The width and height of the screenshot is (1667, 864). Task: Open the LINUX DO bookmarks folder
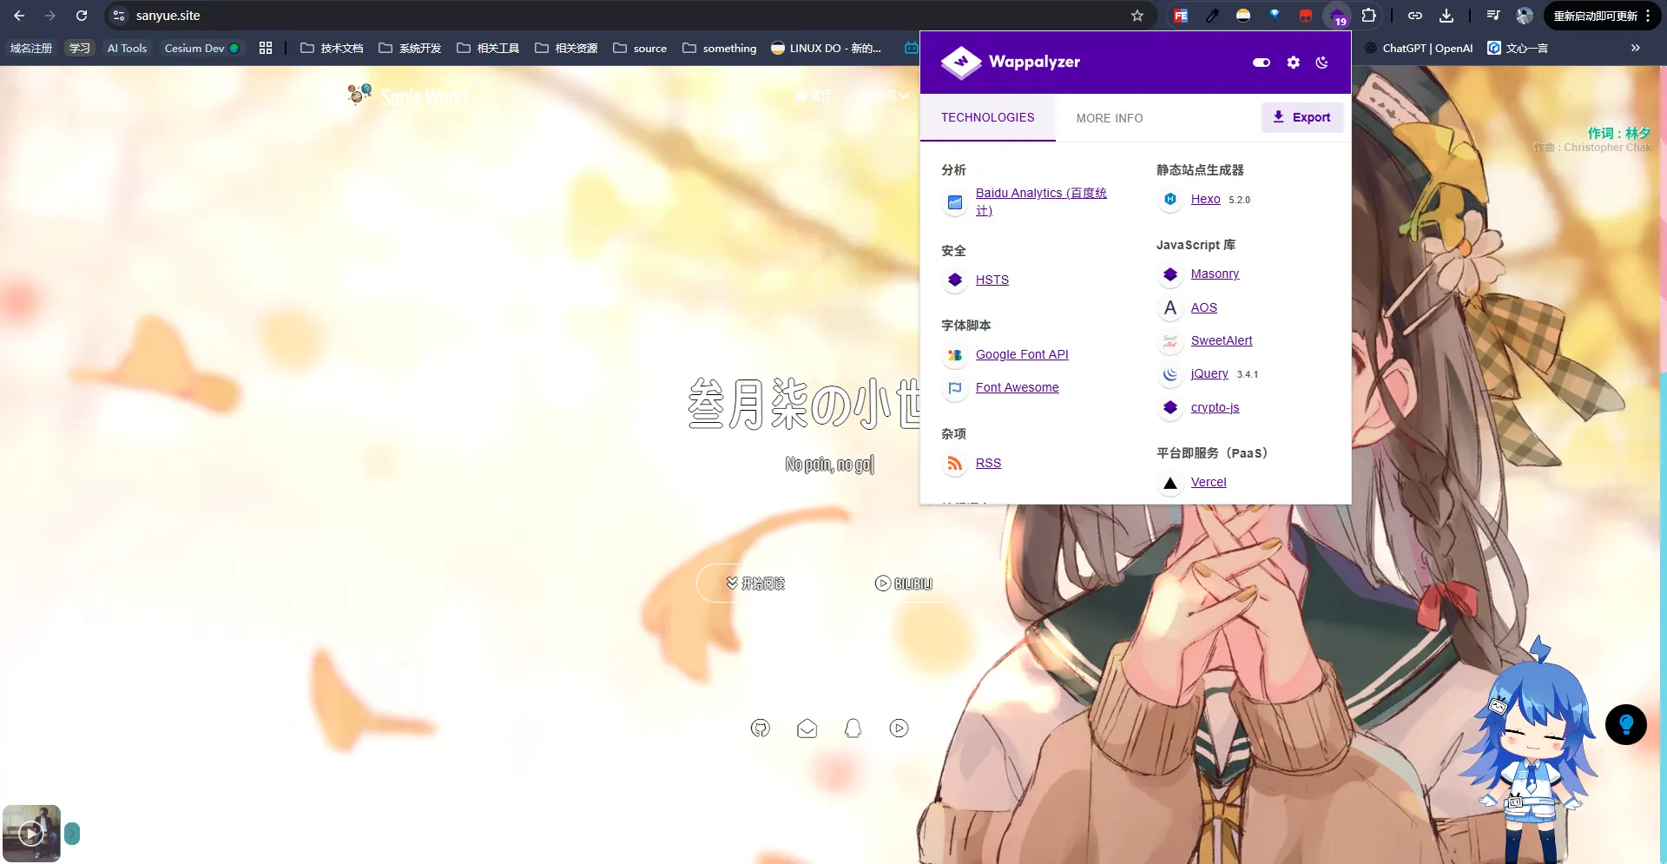pyautogui.click(x=823, y=48)
